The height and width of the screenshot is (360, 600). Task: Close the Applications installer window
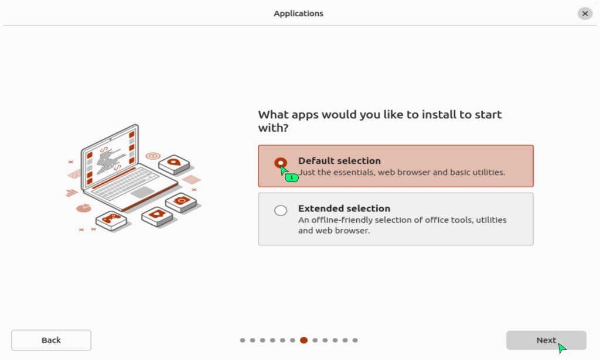tap(585, 13)
